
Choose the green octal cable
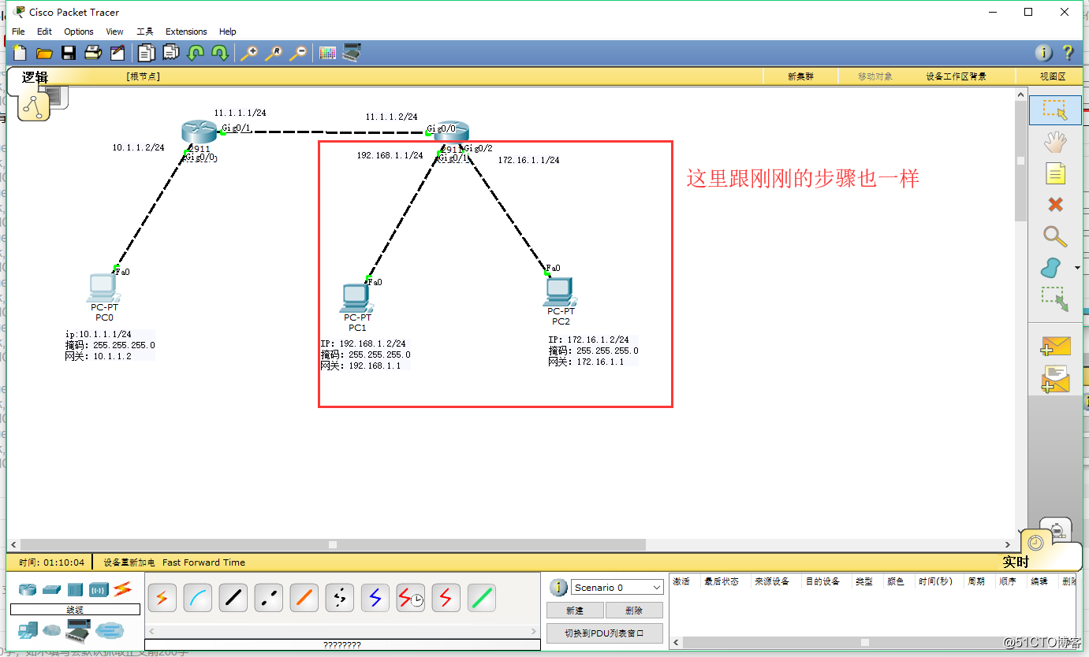click(x=481, y=599)
